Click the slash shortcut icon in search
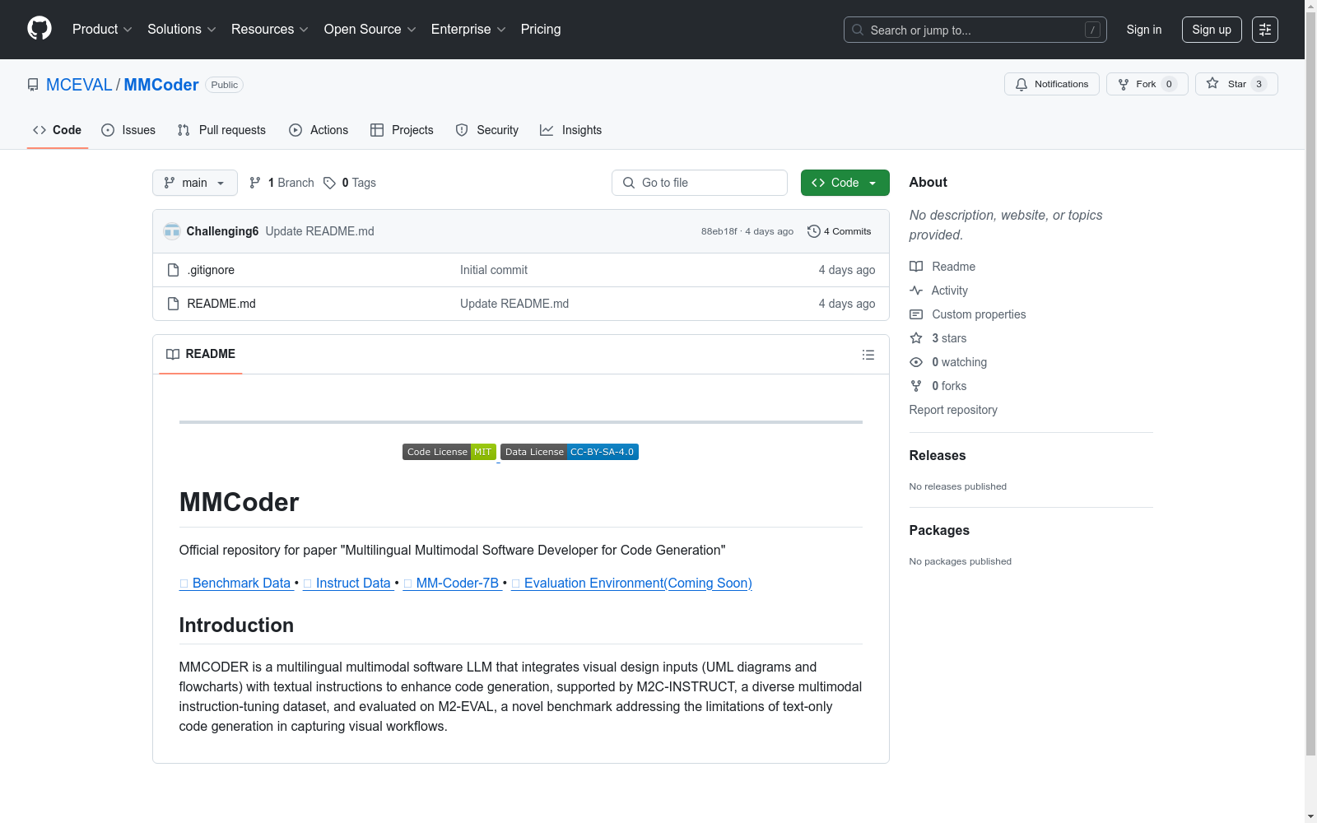1317x823 pixels. [1092, 30]
